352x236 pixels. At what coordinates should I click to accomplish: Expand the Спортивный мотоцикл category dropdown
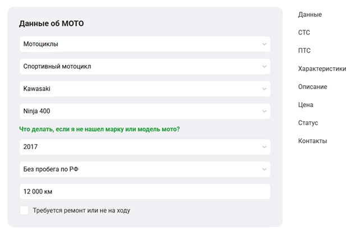[x=144, y=66]
